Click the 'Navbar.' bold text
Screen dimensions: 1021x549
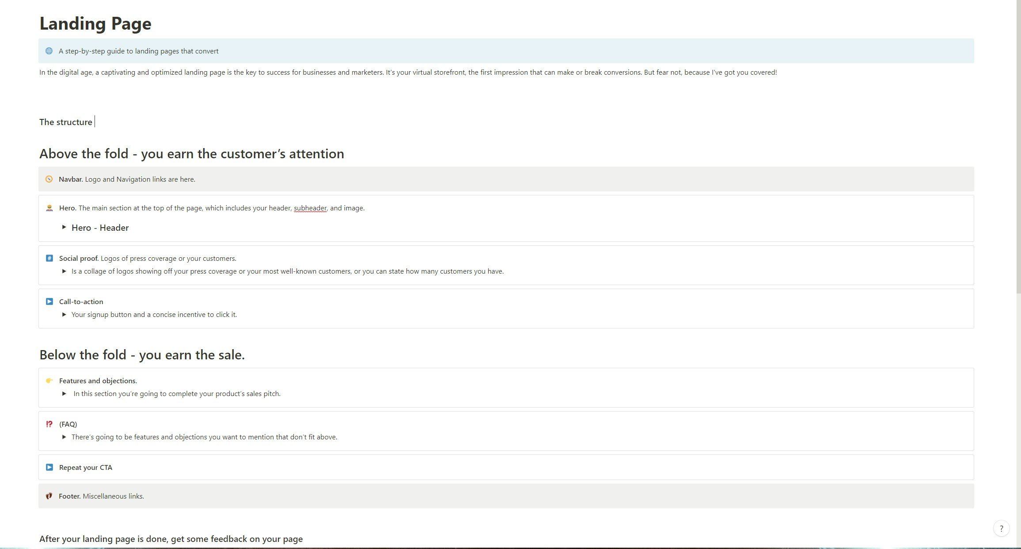(71, 179)
